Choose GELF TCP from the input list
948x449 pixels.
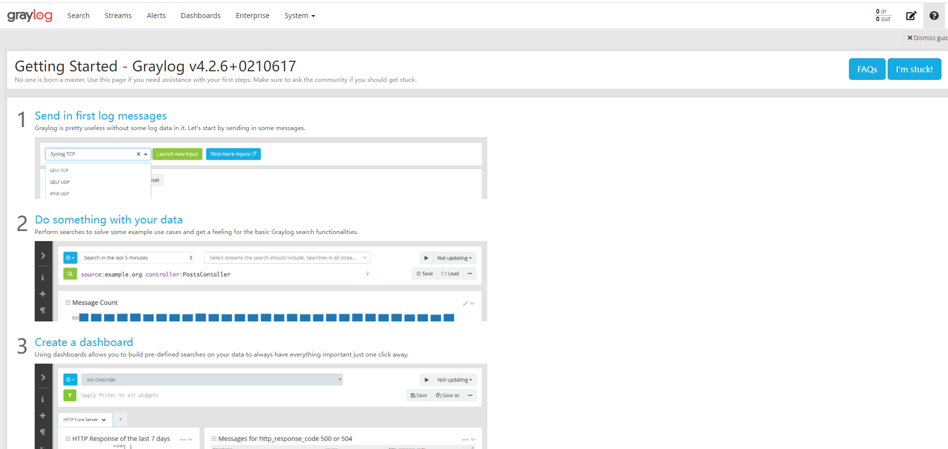[59, 171]
